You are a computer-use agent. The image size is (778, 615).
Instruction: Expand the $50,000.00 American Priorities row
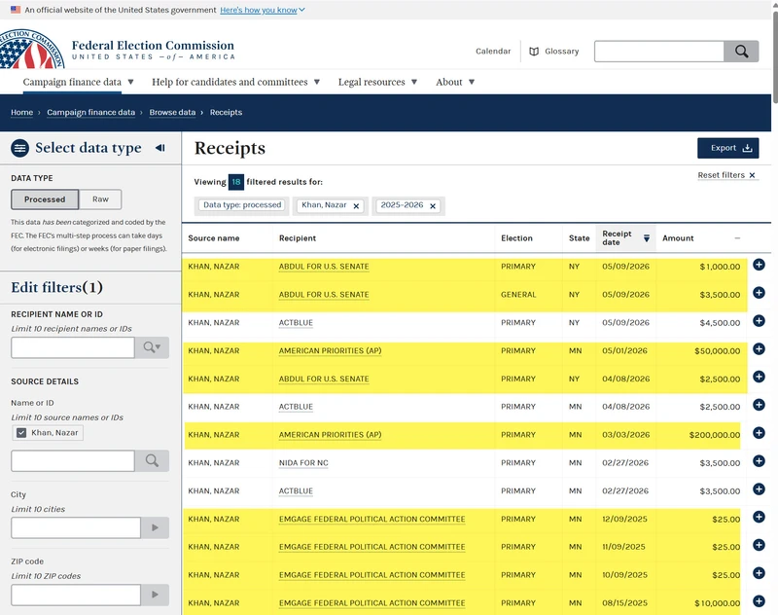tap(759, 349)
